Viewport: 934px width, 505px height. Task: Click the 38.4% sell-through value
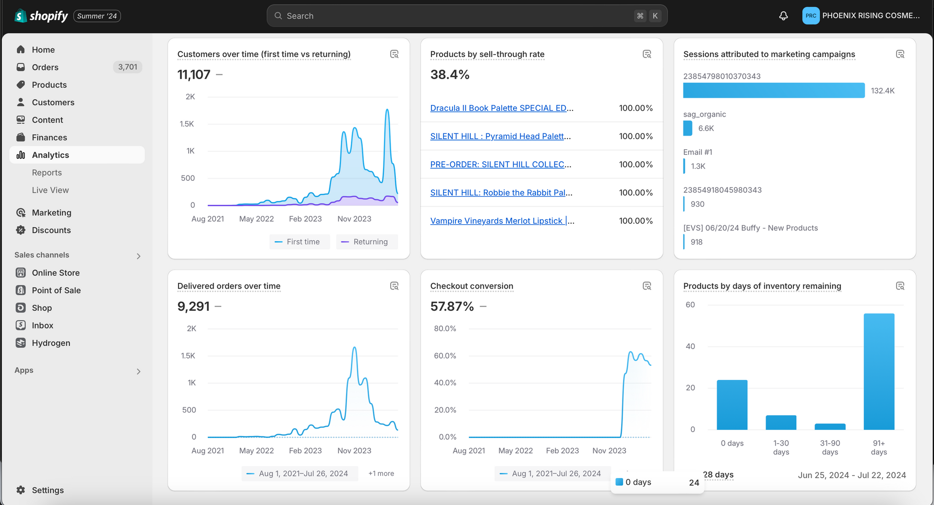pos(450,74)
